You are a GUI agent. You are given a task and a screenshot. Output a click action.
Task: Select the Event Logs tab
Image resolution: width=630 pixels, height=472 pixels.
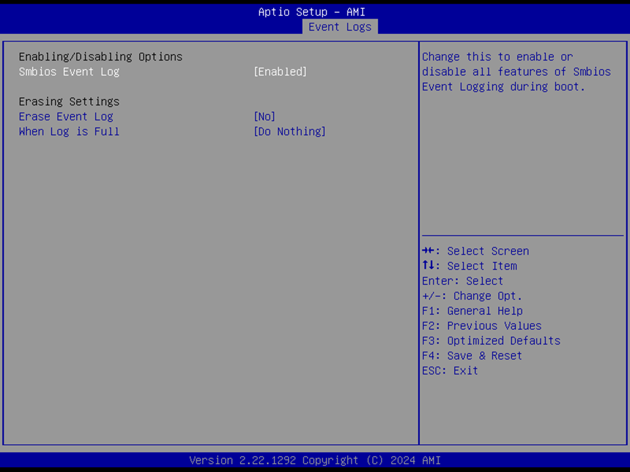coord(340,27)
